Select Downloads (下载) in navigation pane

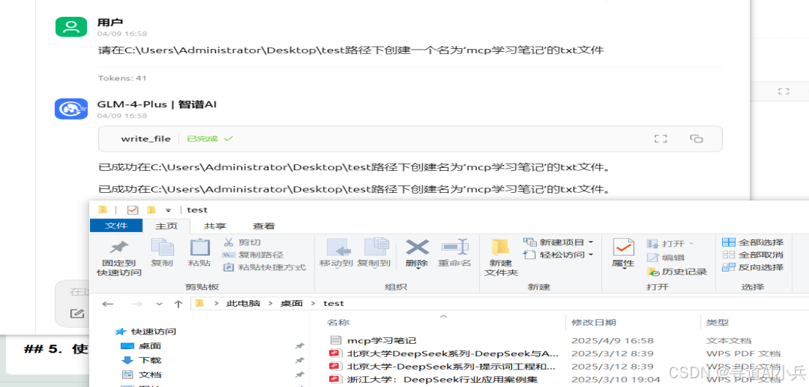click(141, 360)
